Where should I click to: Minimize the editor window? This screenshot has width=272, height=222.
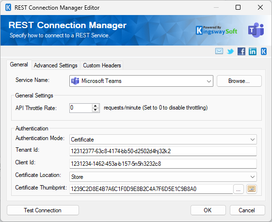pos(216,7)
